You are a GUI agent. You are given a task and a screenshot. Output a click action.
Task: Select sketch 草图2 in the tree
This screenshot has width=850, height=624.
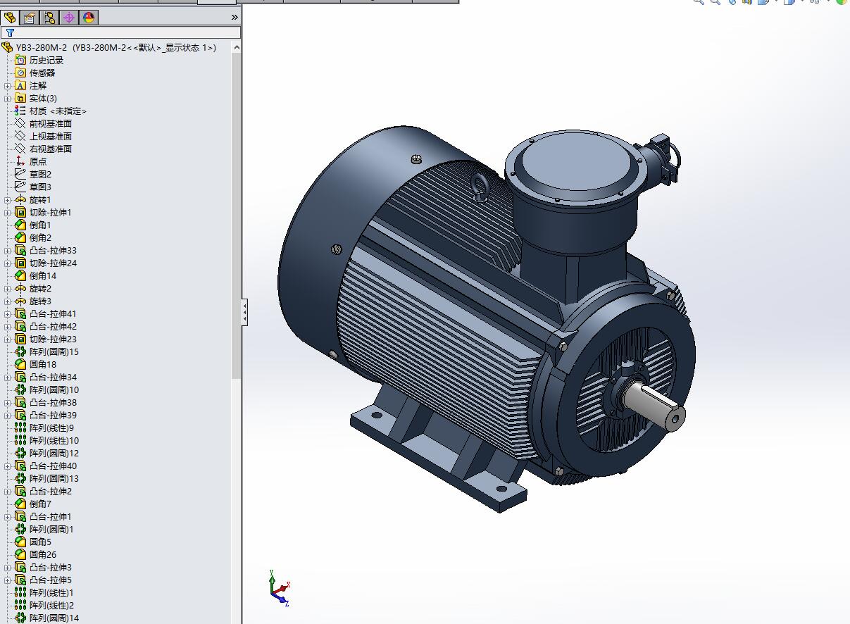click(x=33, y=174)
